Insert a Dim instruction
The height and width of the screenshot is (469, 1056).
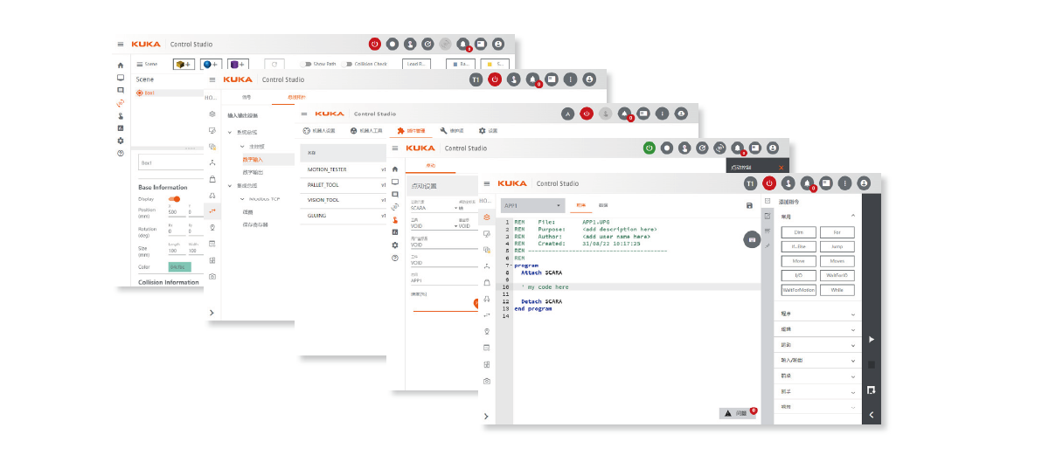tap(798, 232)
